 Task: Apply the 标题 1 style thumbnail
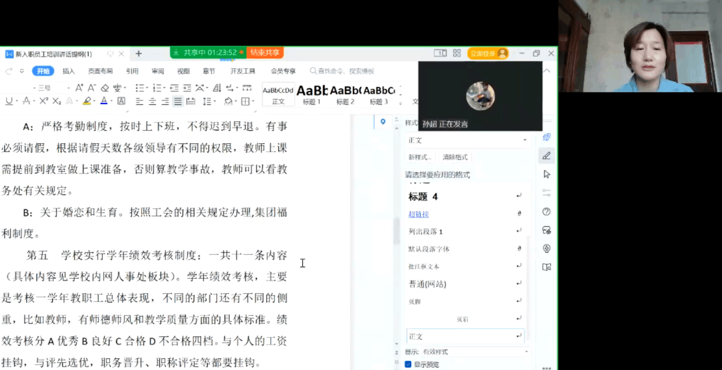312,94
